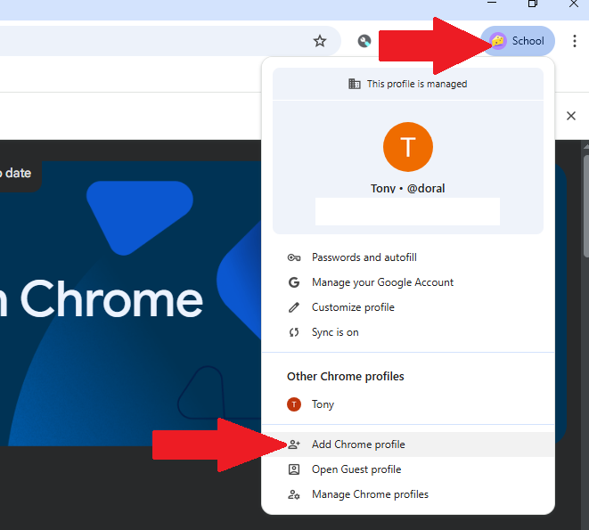
Task: Click the bookmark star in address bar
Action: 320,41
